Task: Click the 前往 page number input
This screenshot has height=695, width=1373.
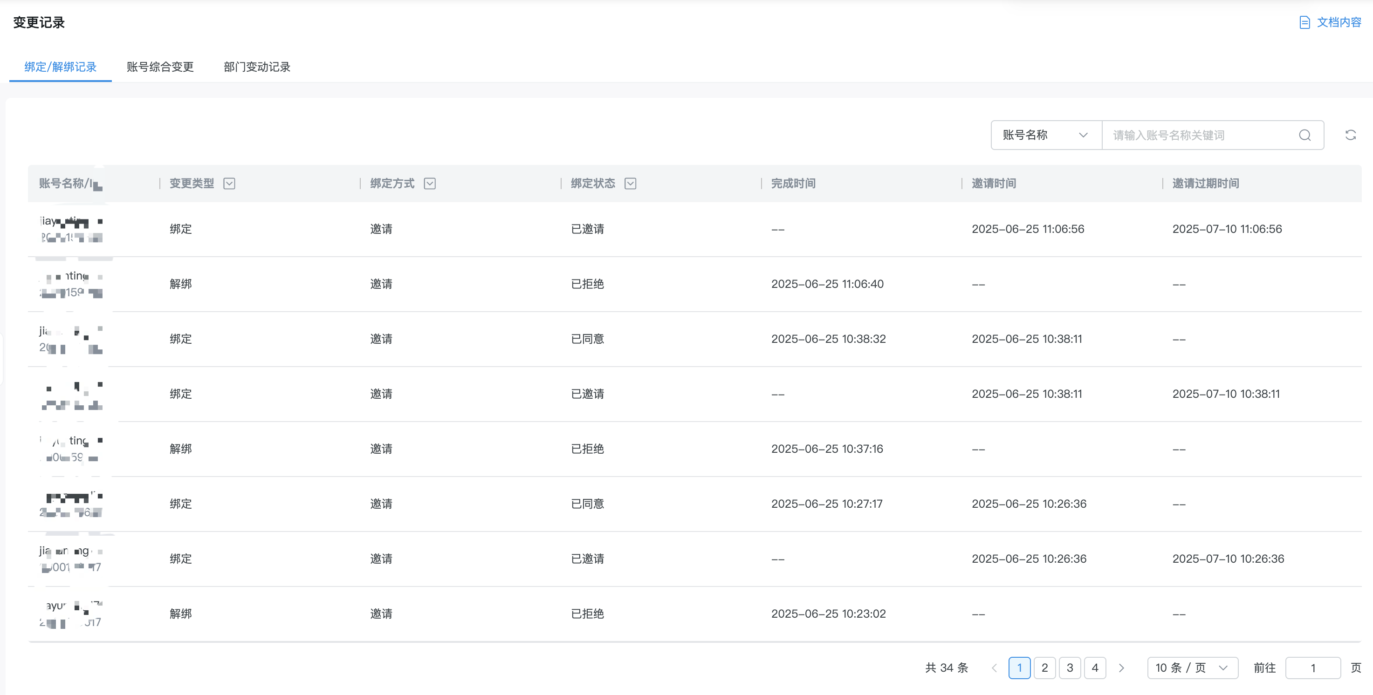Action: (1312, 668)
